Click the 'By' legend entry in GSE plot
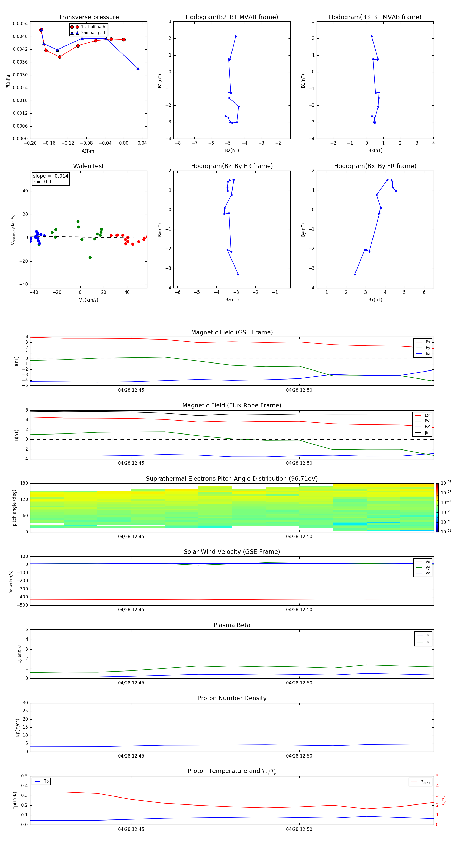Image resolution: width=464 pixels, height=852 pixels. [x=423, y=348]
